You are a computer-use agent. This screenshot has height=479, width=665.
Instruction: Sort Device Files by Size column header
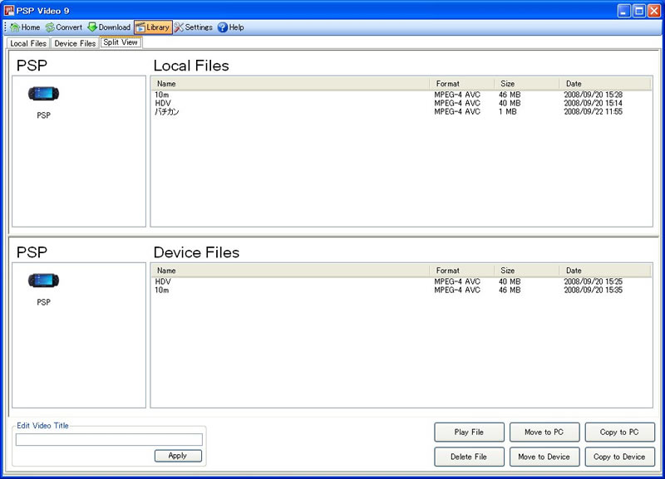tap(527, 271)
